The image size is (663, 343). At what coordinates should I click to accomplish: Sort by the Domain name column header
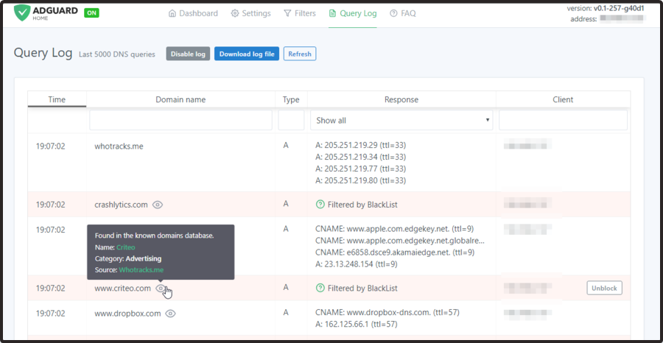click(x=180, y=99)
